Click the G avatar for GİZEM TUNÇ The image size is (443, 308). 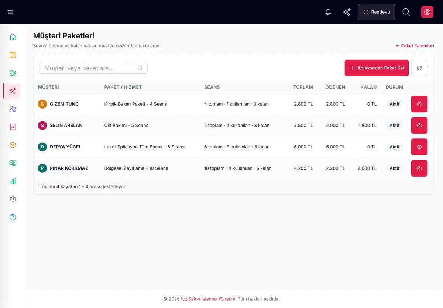tap(42, 104)
